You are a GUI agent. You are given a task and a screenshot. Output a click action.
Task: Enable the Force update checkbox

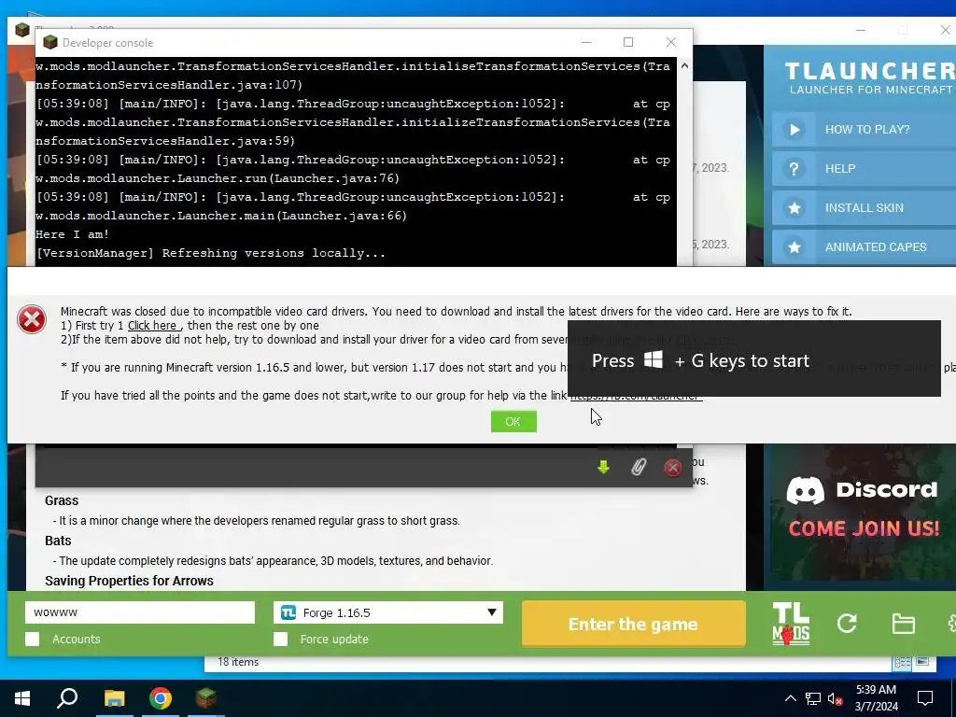coord(280,639)
